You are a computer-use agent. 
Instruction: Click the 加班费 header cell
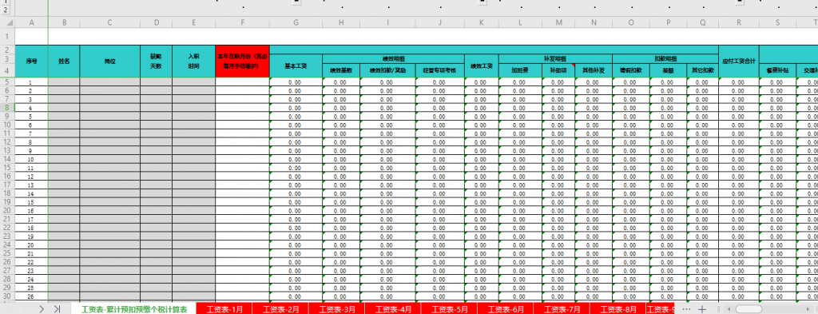coord(520,70)
